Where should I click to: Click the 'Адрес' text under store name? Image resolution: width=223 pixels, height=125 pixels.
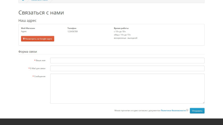click(24, 31)
